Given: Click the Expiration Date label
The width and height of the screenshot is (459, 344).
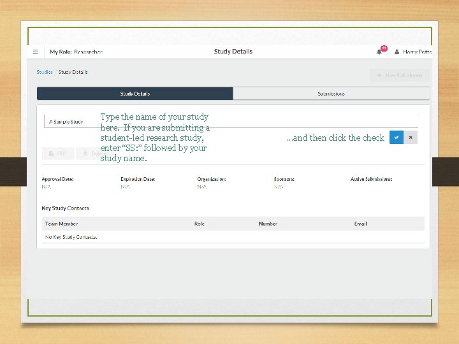Looking at the screenshot, I should pos(138,179).
